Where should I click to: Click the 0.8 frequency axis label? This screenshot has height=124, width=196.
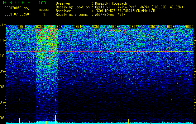coord(2,87)
